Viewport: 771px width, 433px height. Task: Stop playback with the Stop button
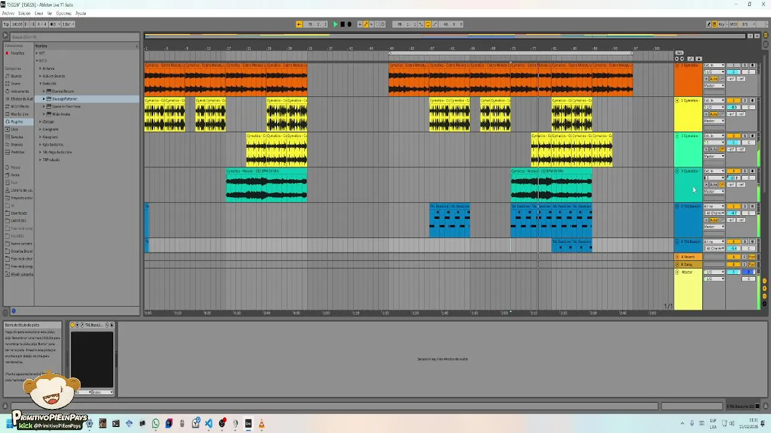pos(343,24)
